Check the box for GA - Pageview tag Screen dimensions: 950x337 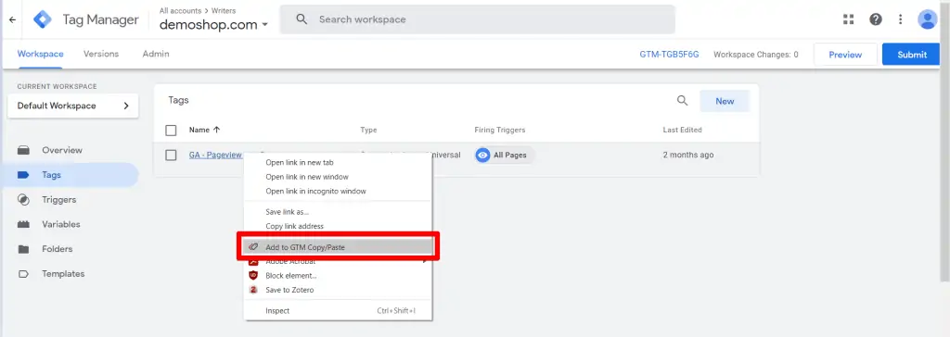[x=171, y=155]
